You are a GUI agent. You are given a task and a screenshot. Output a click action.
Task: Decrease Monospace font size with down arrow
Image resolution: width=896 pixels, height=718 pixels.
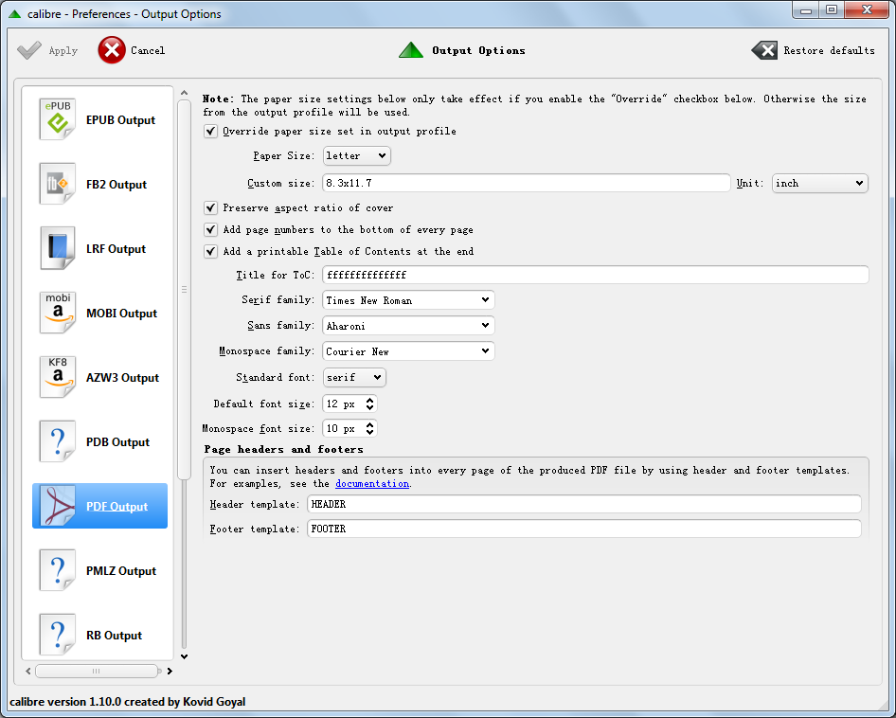point(370,432)
